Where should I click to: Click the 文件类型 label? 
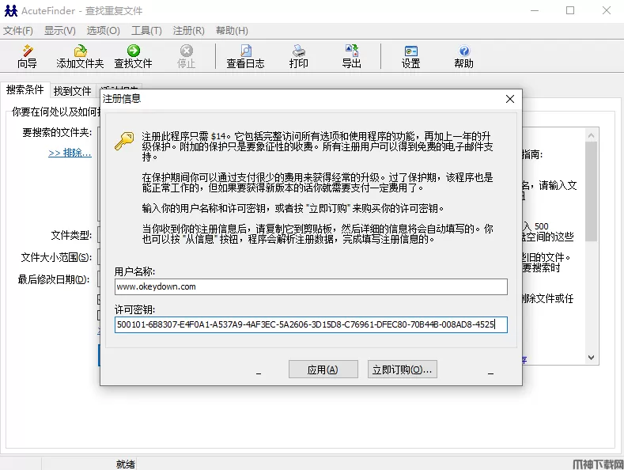tap(72, 236)
